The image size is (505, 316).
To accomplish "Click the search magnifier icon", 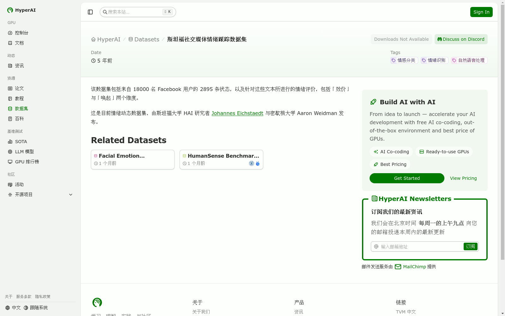I will 105,12.
